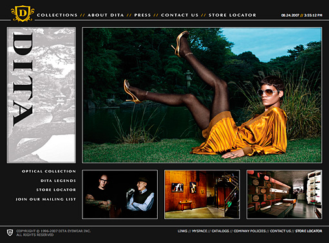Image resolution: width=329 pixels, height=243 pixels.
Task: Visit the MySpace footer link
Action: pos(200,231)
